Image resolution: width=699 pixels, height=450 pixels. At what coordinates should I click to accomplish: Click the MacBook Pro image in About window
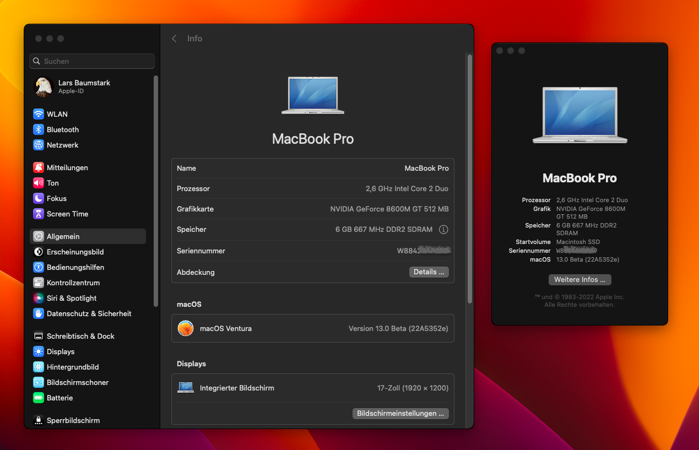click(579, 115)
